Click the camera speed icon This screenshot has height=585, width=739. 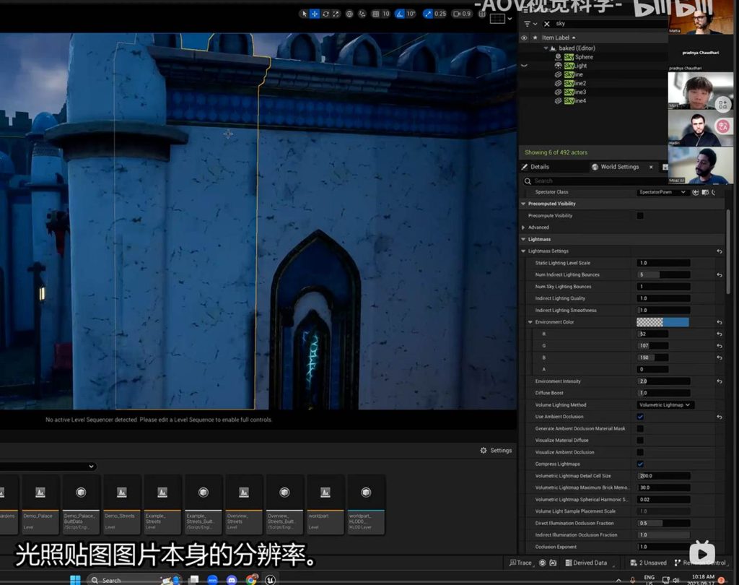click(456, 14)
